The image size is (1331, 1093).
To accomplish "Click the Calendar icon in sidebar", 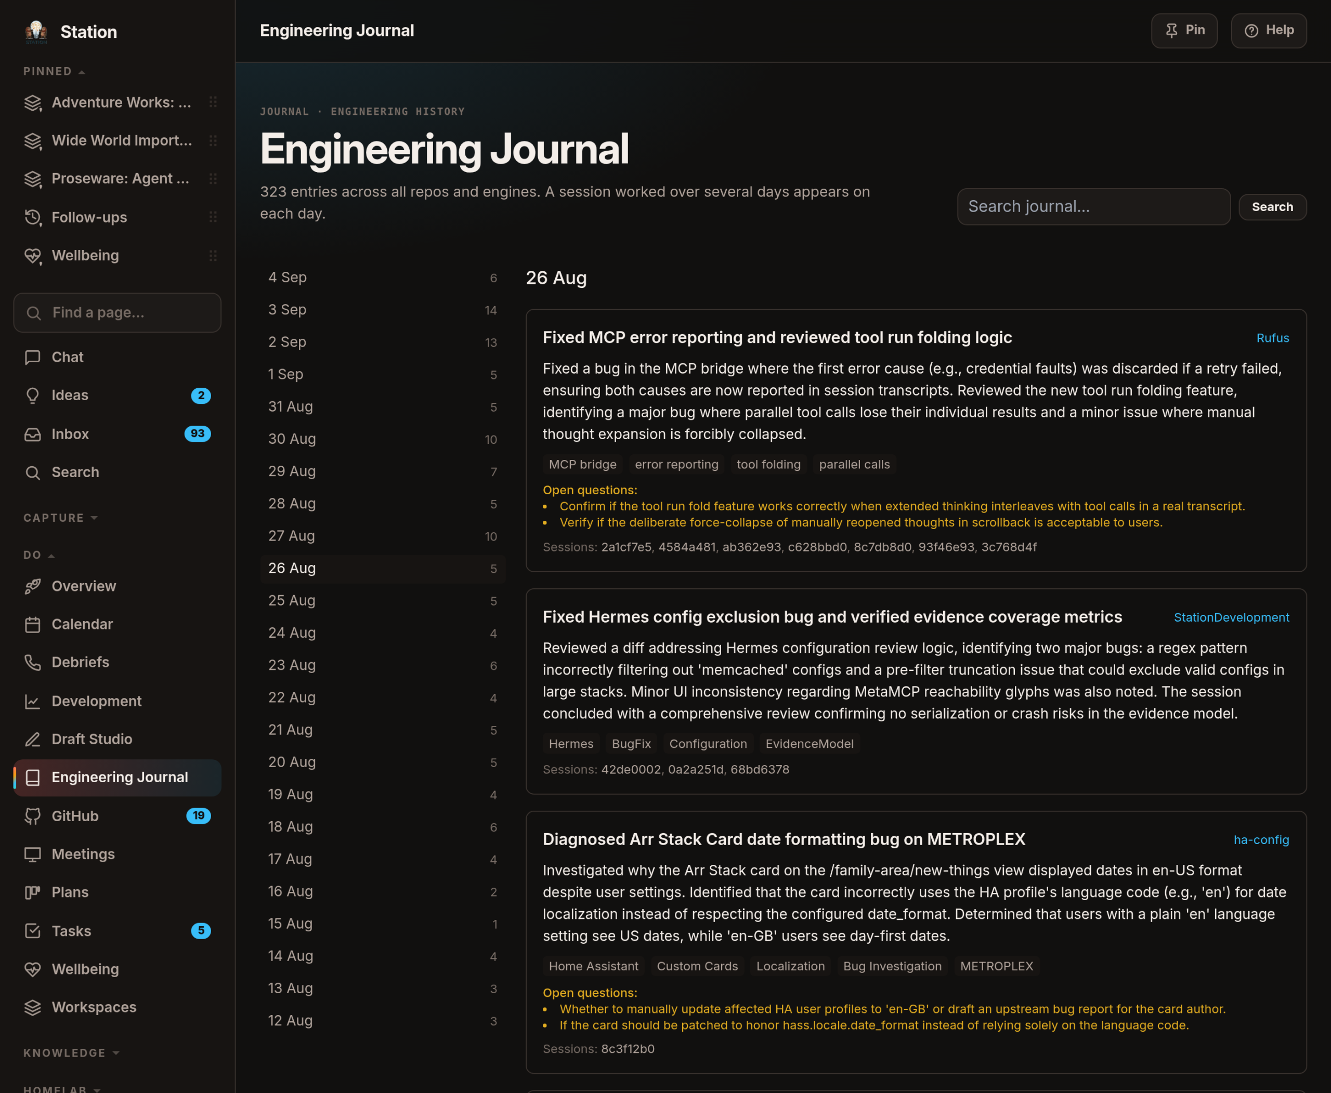I will point(33,625).
